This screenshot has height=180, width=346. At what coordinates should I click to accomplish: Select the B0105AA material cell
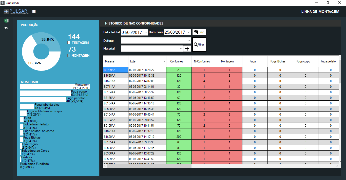[x=116, y=126]
